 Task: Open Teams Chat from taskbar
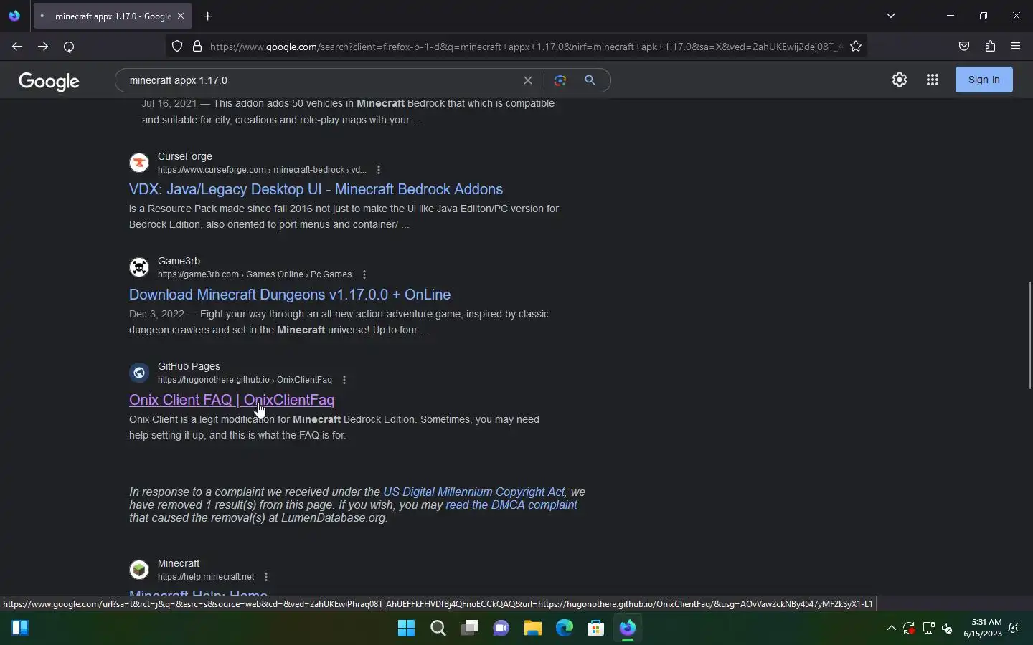coord(501,628)
